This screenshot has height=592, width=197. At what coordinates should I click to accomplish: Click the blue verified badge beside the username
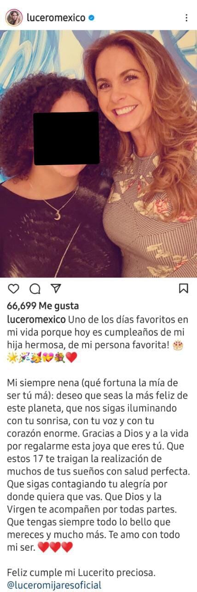[92, 18]
